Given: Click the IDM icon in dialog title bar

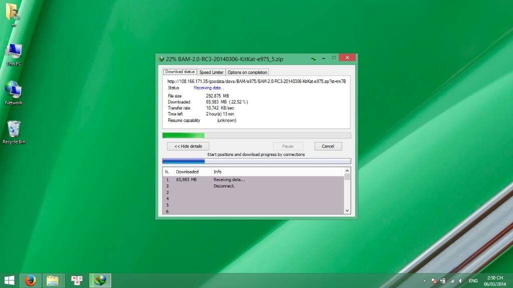Looking at the screenshot, I should (161, 59).
